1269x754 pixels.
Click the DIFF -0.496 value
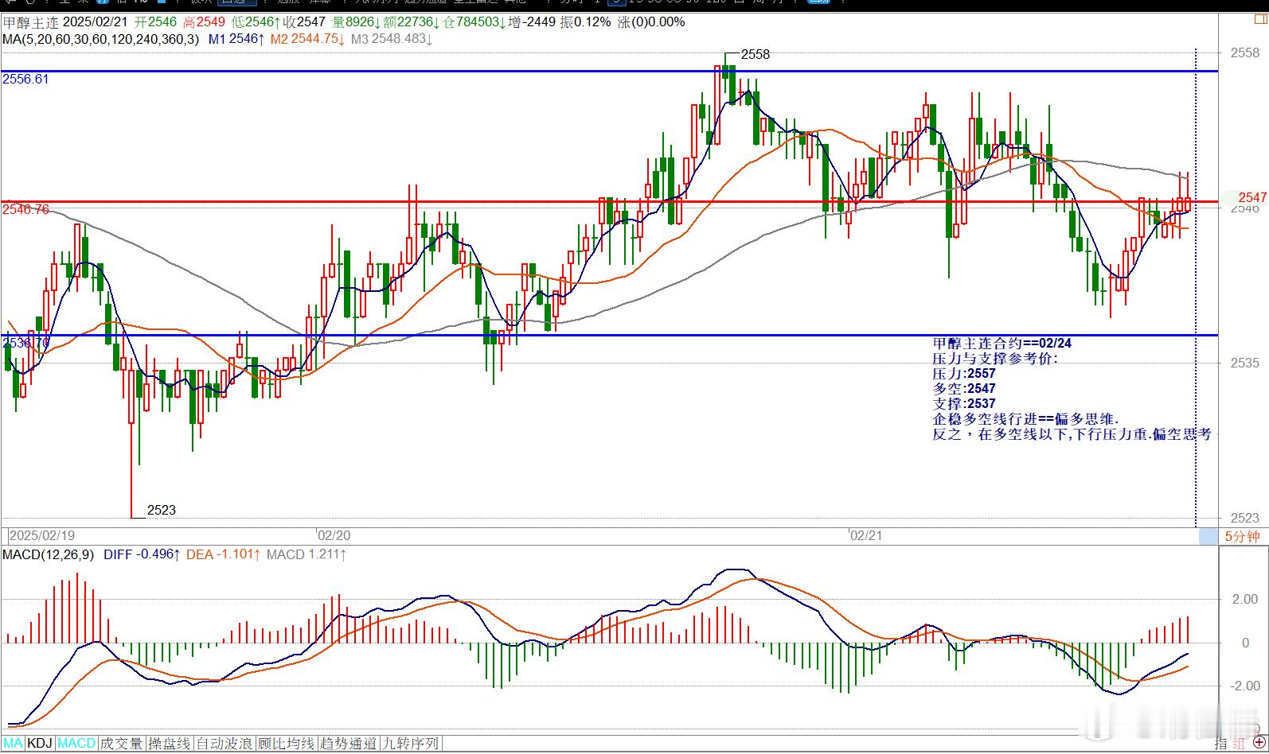[142, 554]
